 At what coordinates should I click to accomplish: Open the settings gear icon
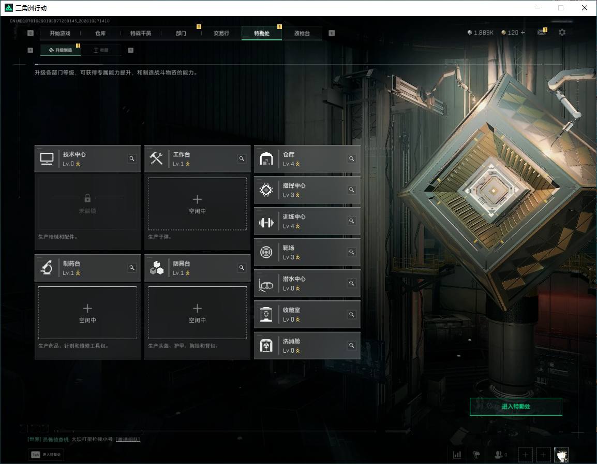[x=562, y=33]
